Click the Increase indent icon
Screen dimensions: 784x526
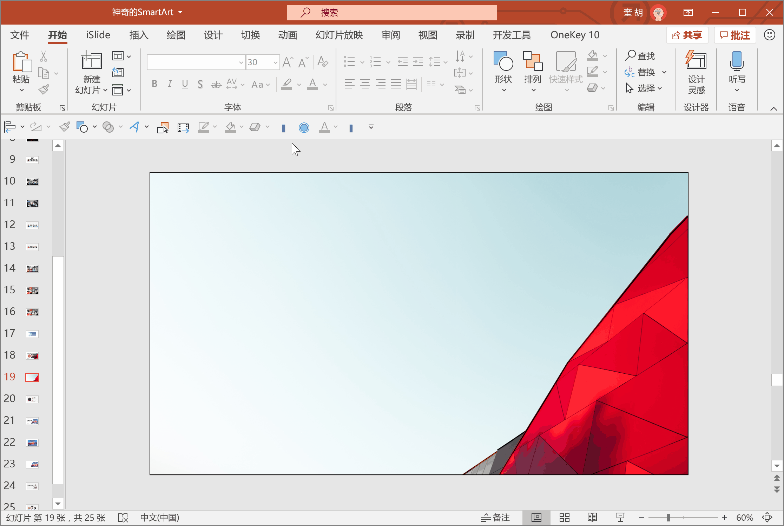pyautogui.click(x=418, y=62)
